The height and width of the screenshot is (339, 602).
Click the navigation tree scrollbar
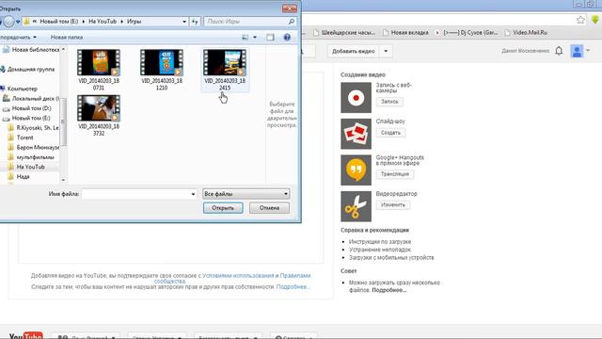click(63, 121)
